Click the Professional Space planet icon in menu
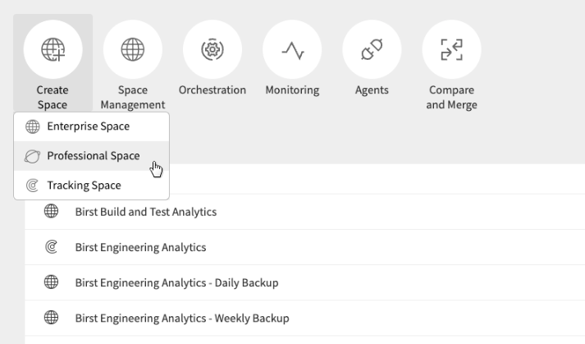Viewport: 585px width, 344px height. tap(33, 156)
